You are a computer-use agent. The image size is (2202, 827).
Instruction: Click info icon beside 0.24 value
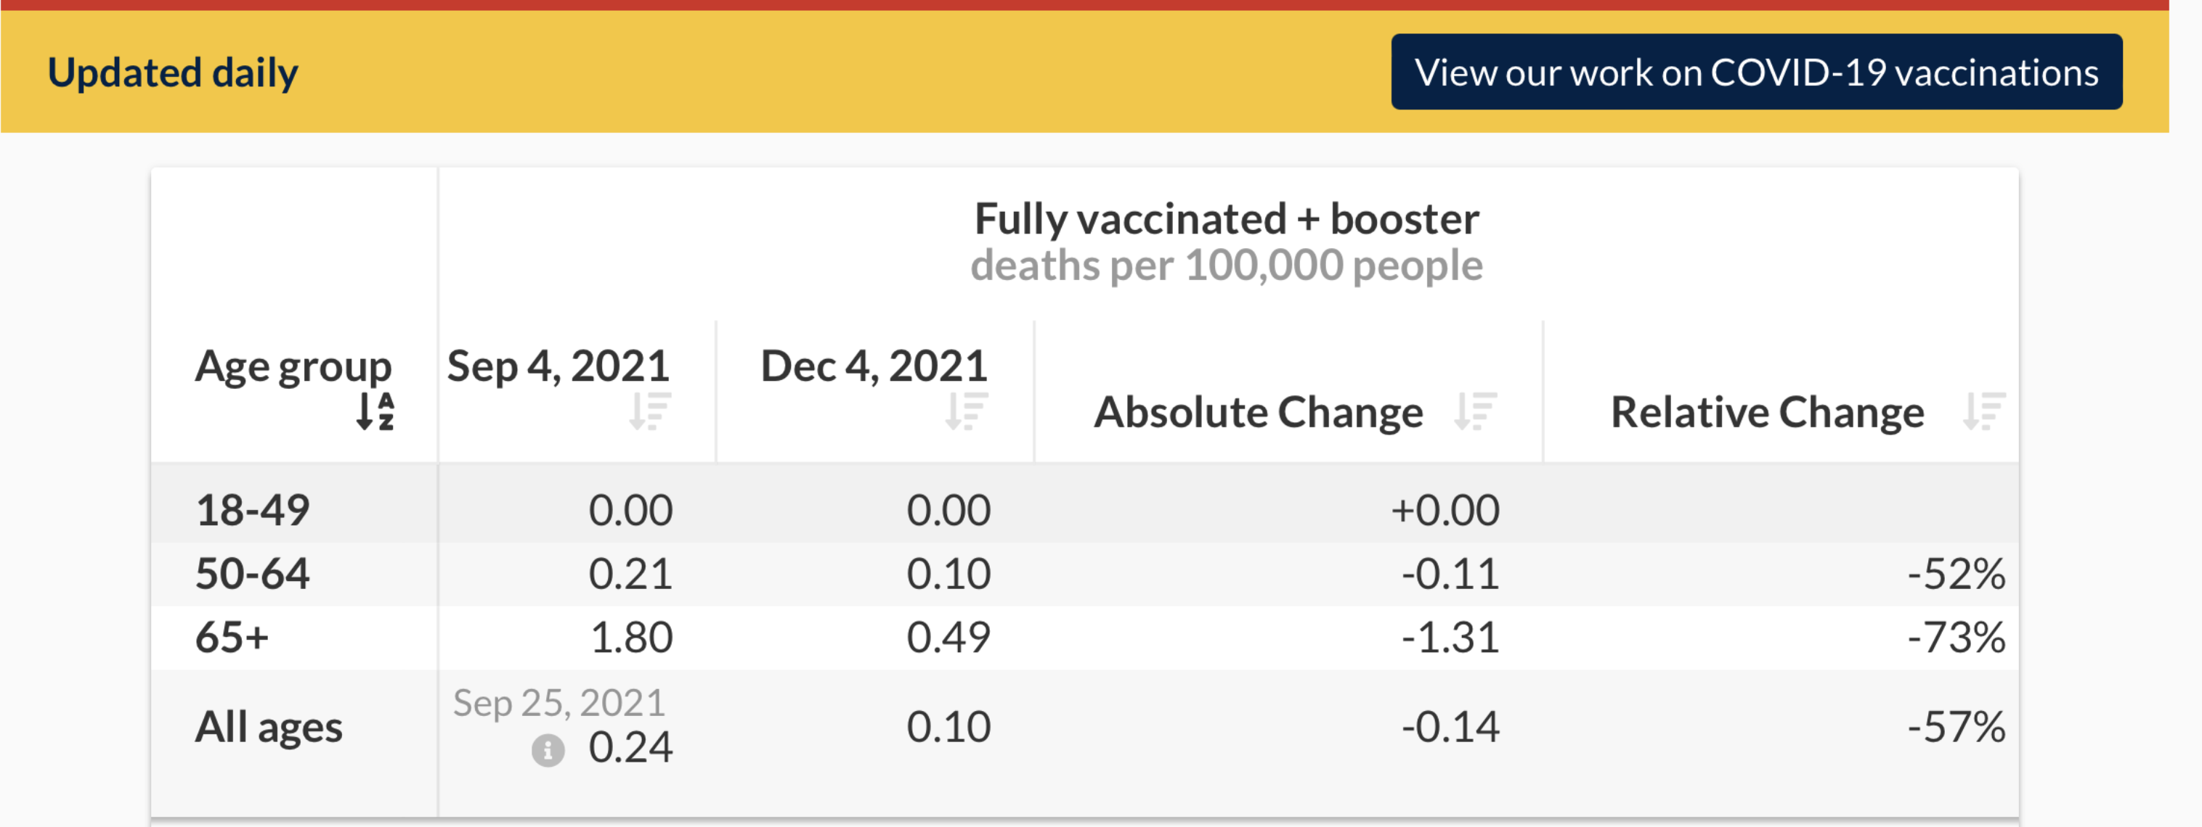pos(548,751)
